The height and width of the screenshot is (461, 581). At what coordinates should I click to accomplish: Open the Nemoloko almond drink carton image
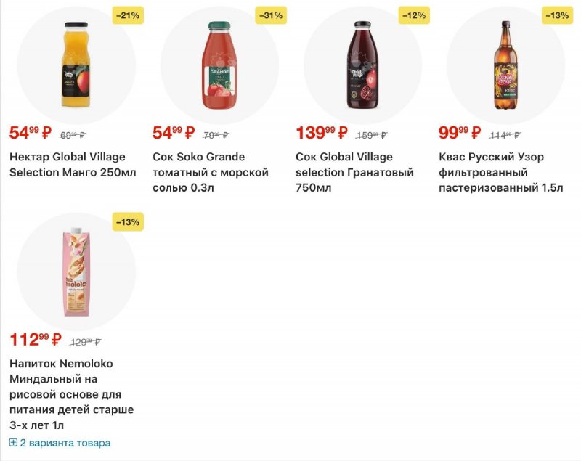[x=76, y=272]
